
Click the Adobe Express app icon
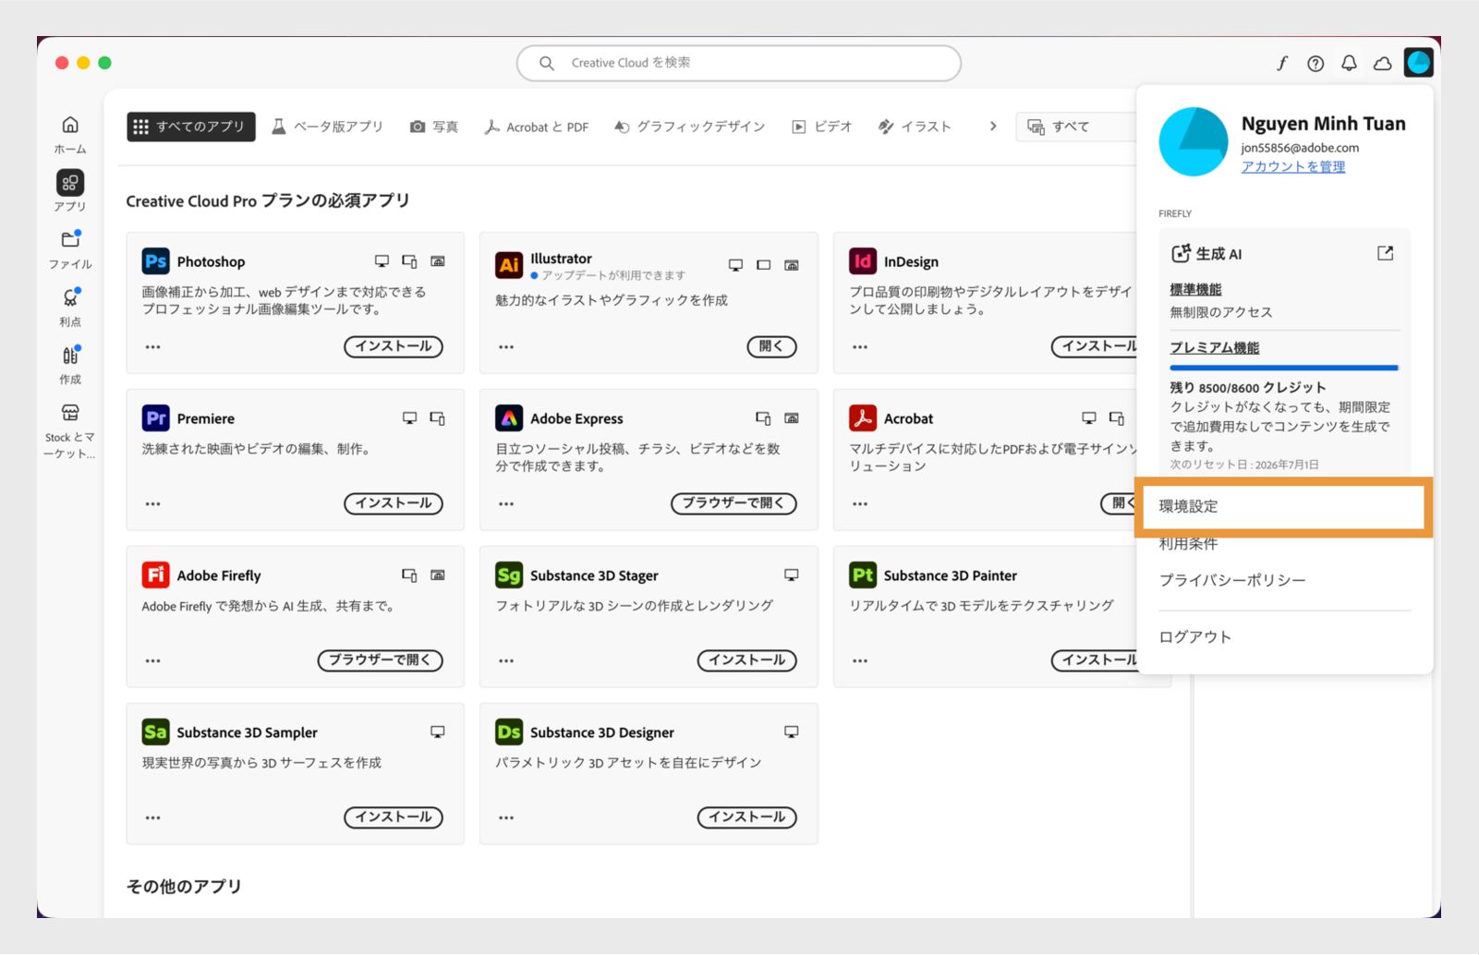[509, 418]
